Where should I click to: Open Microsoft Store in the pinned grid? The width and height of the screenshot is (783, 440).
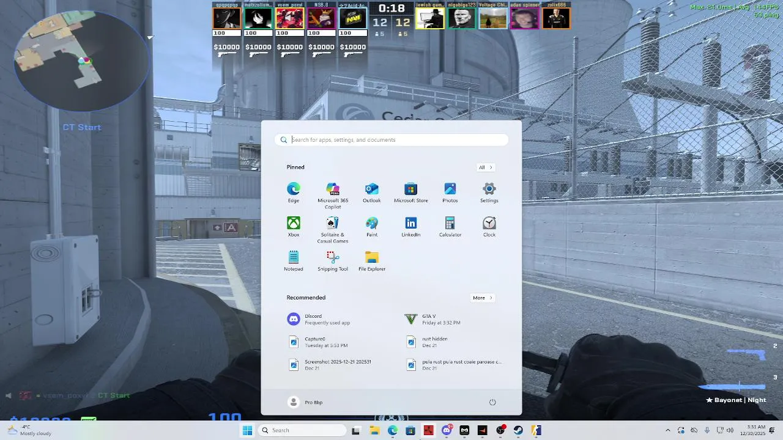(x=411, y=193)
